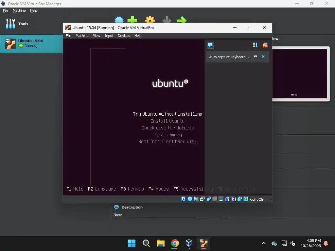Click the green Show arrow in Manager toolbar

tap(182, 20)
